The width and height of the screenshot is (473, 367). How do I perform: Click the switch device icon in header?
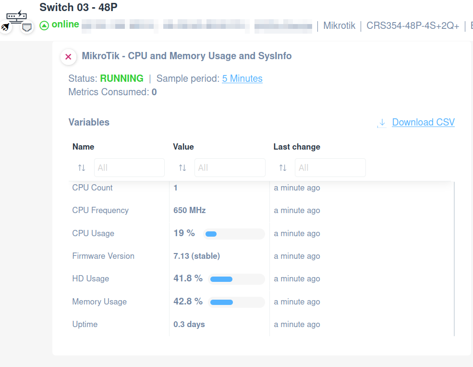[17, 17]
